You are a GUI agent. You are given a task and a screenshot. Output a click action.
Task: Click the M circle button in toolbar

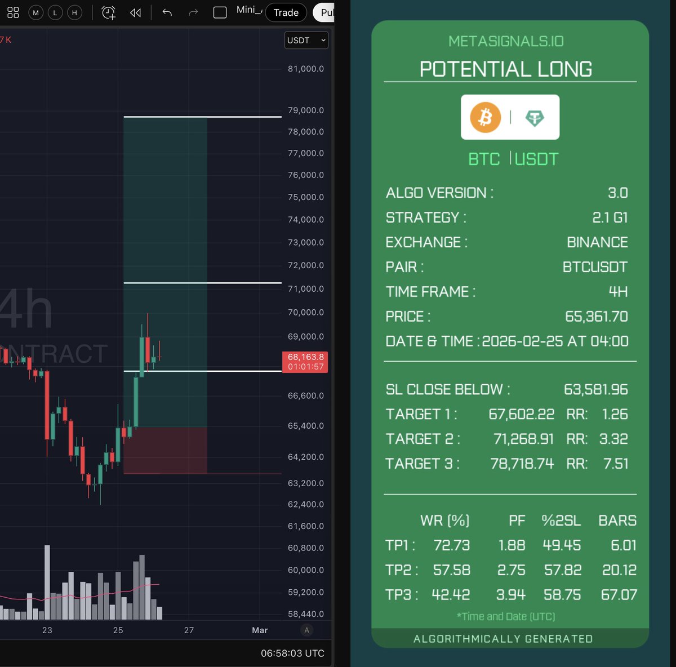coord(36,12)
